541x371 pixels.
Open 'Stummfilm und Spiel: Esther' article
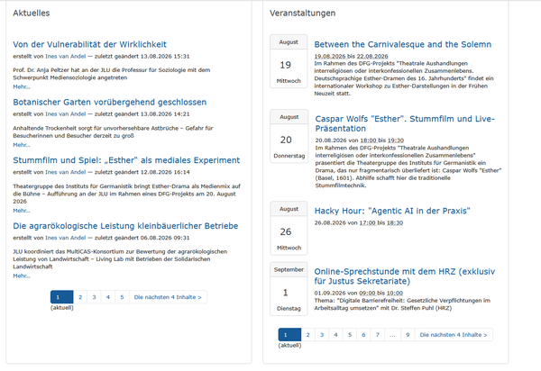[126, 160]
